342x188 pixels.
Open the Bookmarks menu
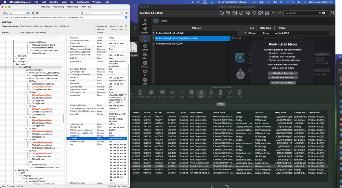(x=83, y=2)
